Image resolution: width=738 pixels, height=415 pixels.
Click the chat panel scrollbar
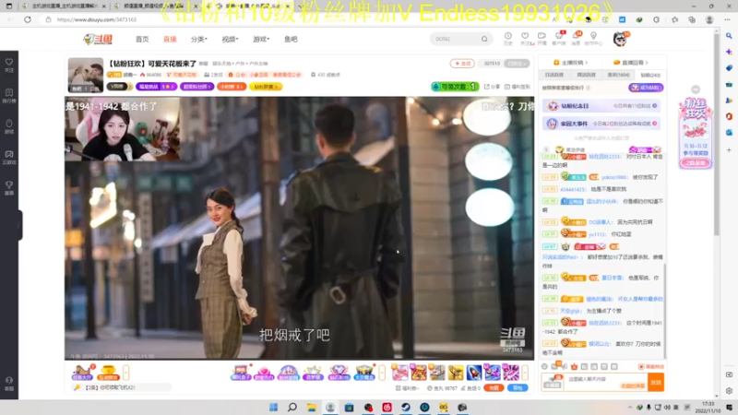click(x=664, y=311)
